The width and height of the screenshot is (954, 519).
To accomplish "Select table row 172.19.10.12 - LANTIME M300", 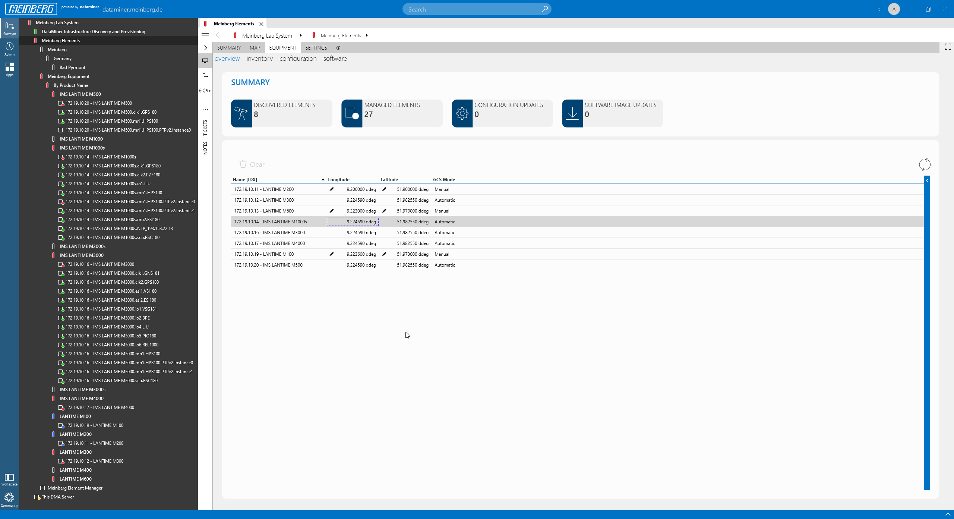I will [577, 200].
